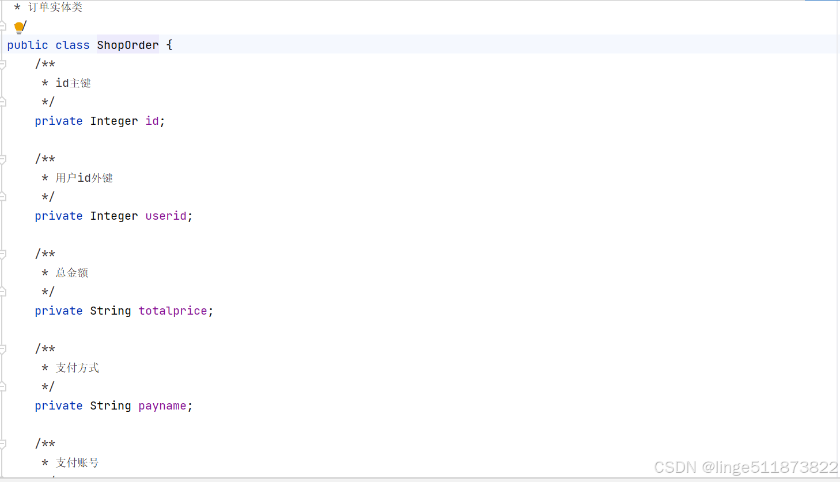This screenshot has width=840, height=482.
Task: Click the field name 'payname'
Action: (x=162, y=406)
